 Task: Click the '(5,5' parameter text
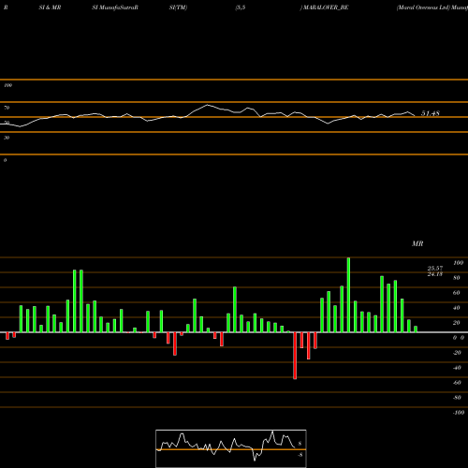241,7
